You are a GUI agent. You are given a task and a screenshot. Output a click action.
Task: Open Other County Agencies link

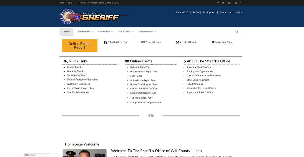tap(198, 80)
